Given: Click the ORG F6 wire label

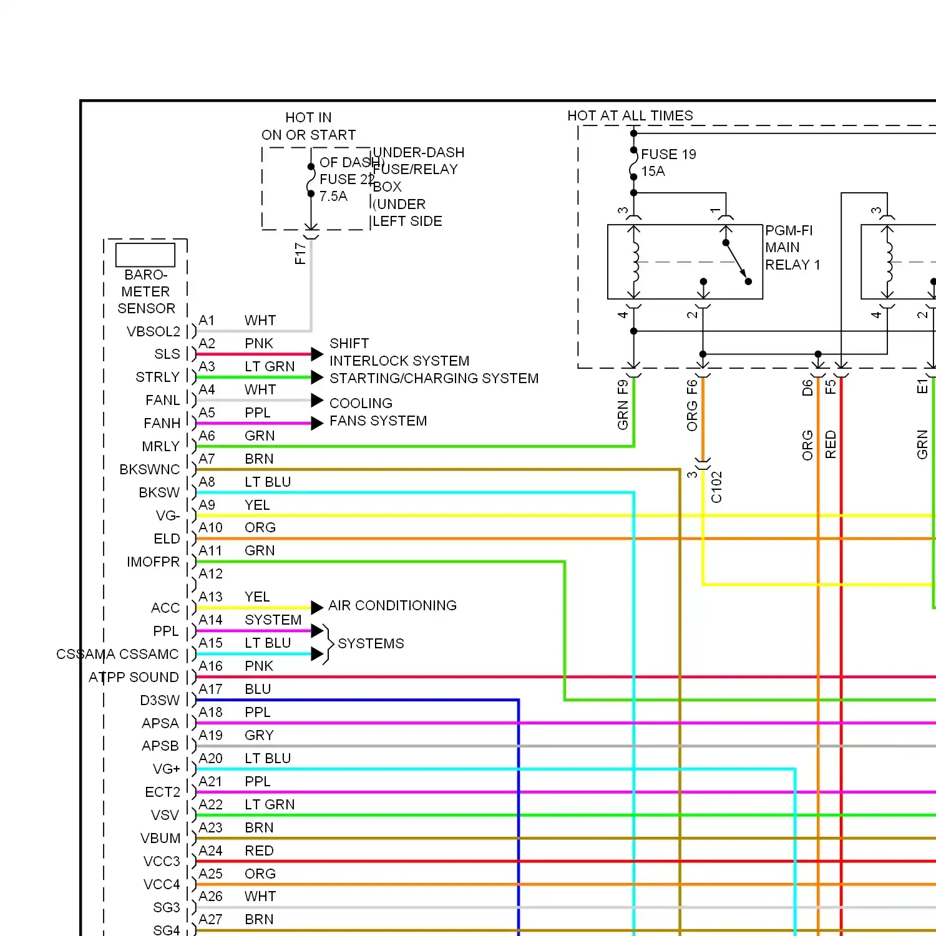Looking at the screenshot, I should tap(692, 406).
